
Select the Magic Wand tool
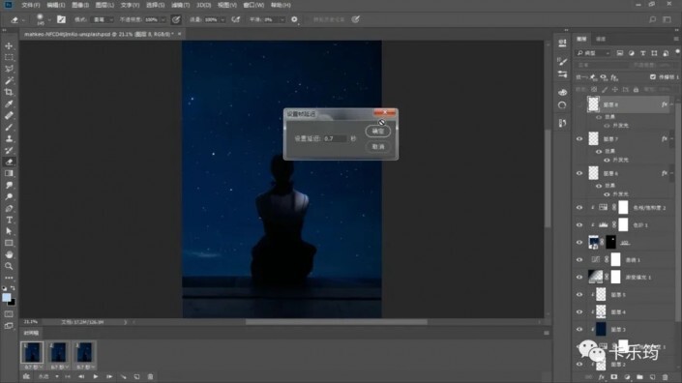9,80
